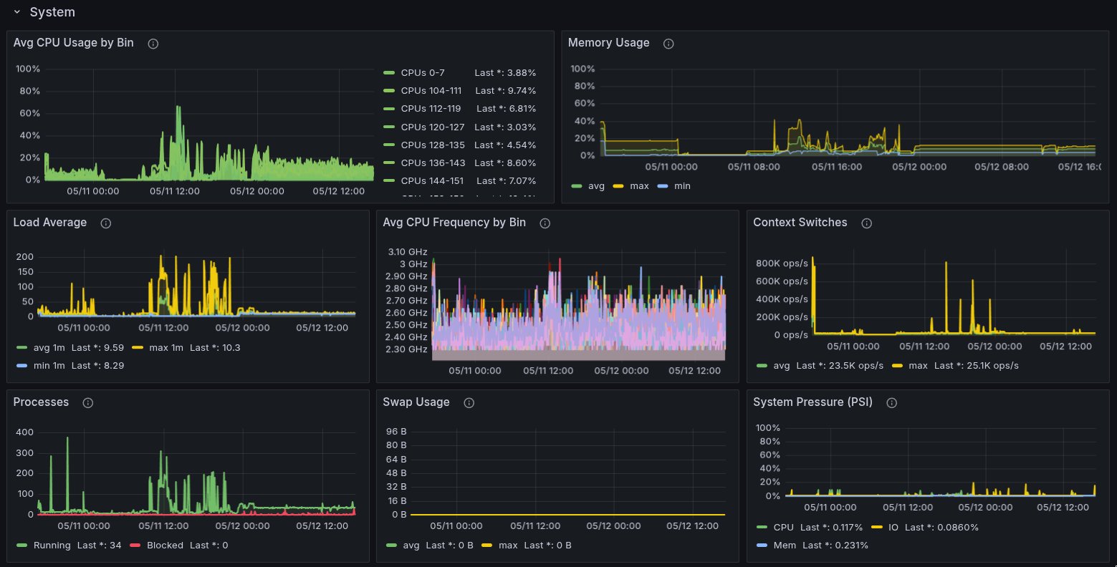1117x567 pixels.
Task: Open color swatch for Blocked in Processes legend
Action: click(x=135, y=545)
